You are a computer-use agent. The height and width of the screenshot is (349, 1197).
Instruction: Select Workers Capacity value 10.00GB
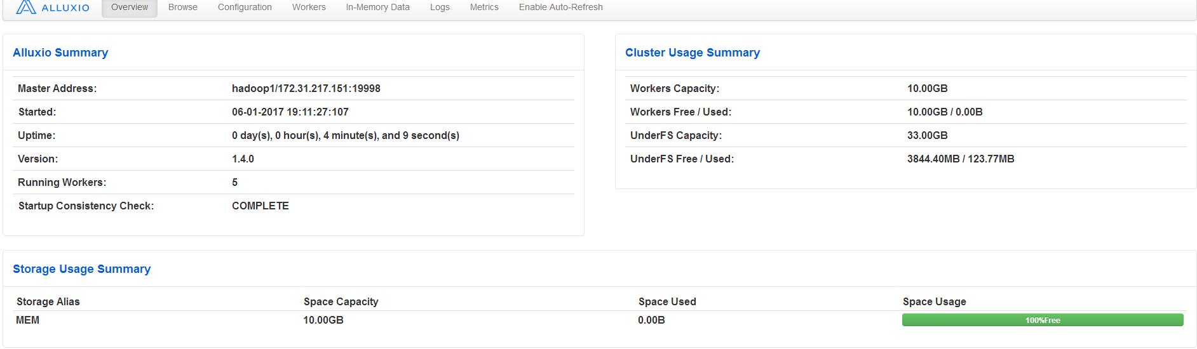coord(928,89)
